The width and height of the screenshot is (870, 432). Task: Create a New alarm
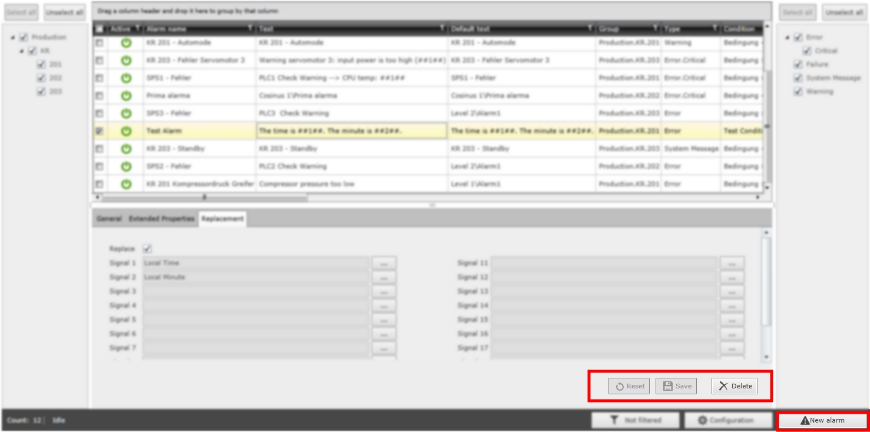822,420
